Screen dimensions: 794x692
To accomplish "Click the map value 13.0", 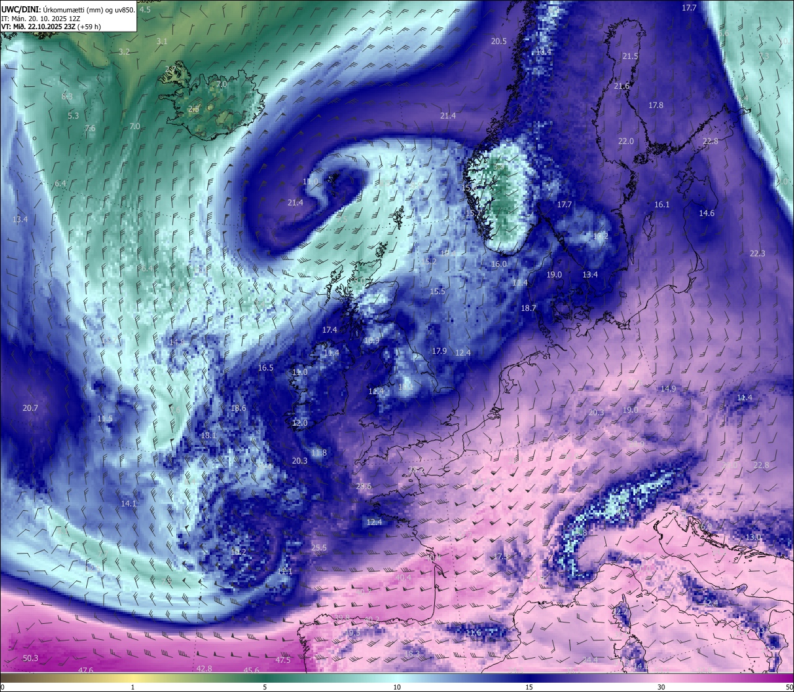I will [753, 537].
